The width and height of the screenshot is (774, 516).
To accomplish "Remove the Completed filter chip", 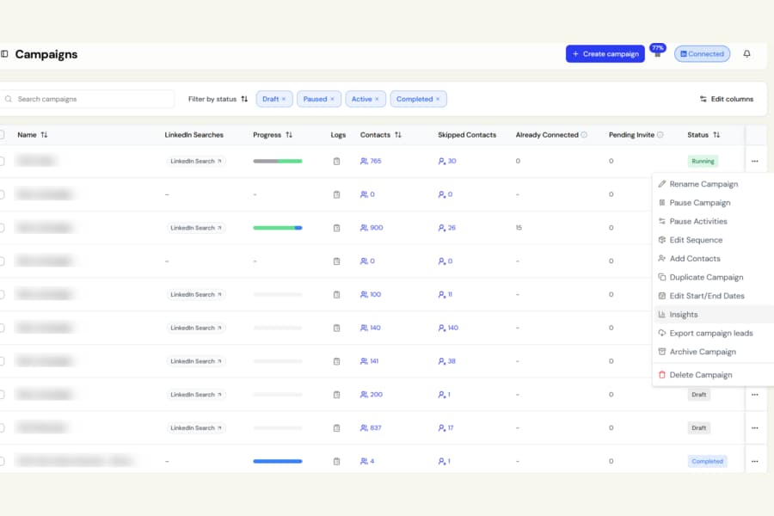I will click(438, 99).
